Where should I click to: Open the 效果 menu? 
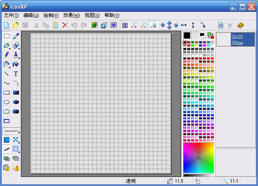(71, 15)
